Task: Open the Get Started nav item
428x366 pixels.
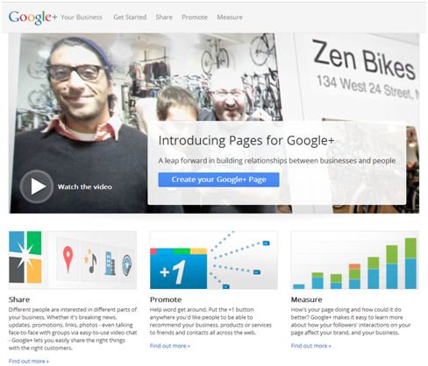Action: coord(130,18)
